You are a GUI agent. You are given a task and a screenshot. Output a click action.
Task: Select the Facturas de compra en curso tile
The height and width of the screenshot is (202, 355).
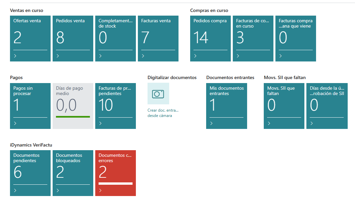(x=253, y=38)
